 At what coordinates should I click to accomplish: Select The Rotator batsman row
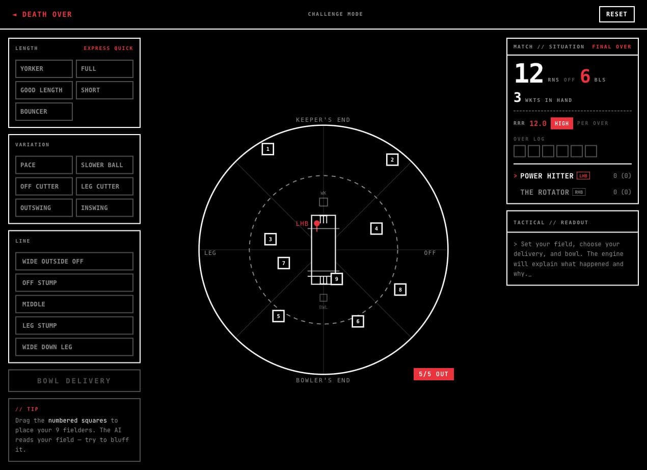pos(573,192)
